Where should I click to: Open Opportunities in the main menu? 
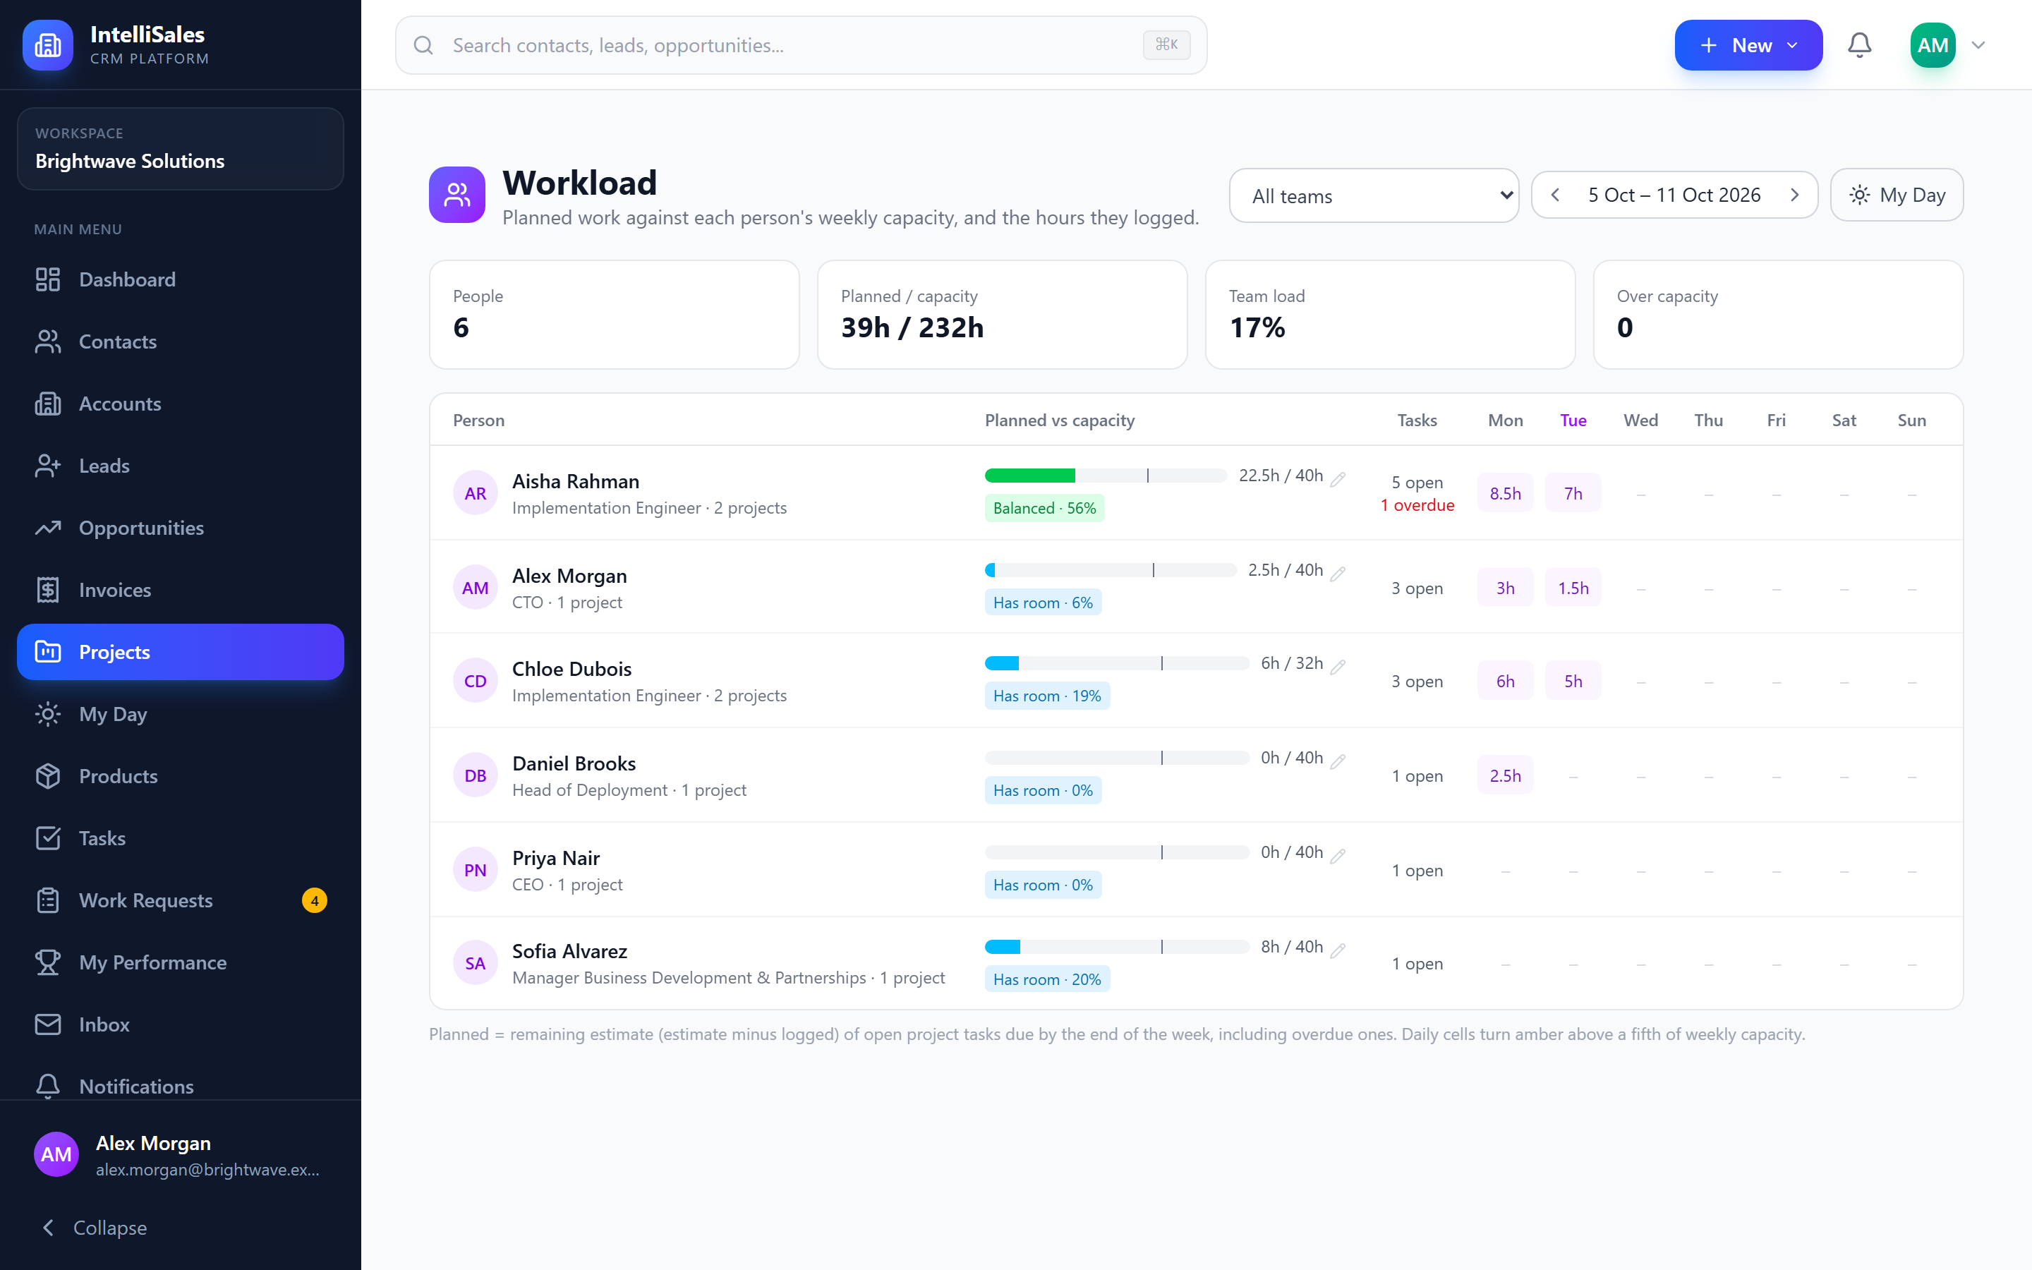coord(181,528)
